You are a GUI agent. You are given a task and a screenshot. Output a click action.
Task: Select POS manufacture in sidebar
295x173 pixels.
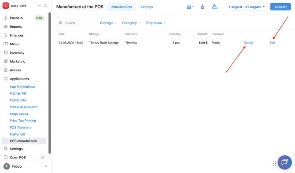[x=23, y=141]
